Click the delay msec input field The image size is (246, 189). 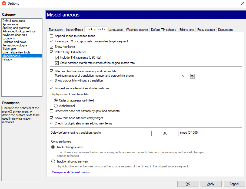[165, 133]
